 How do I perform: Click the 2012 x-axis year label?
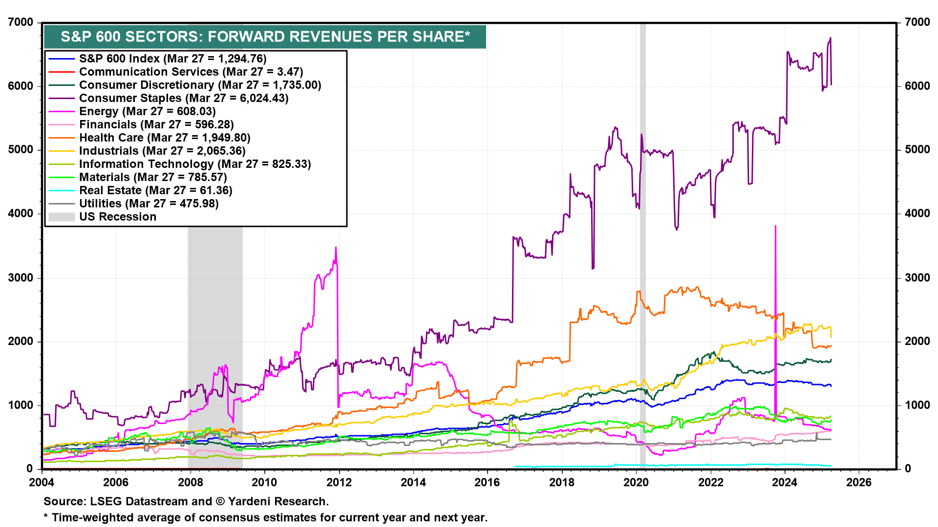[x=339, y=483]
